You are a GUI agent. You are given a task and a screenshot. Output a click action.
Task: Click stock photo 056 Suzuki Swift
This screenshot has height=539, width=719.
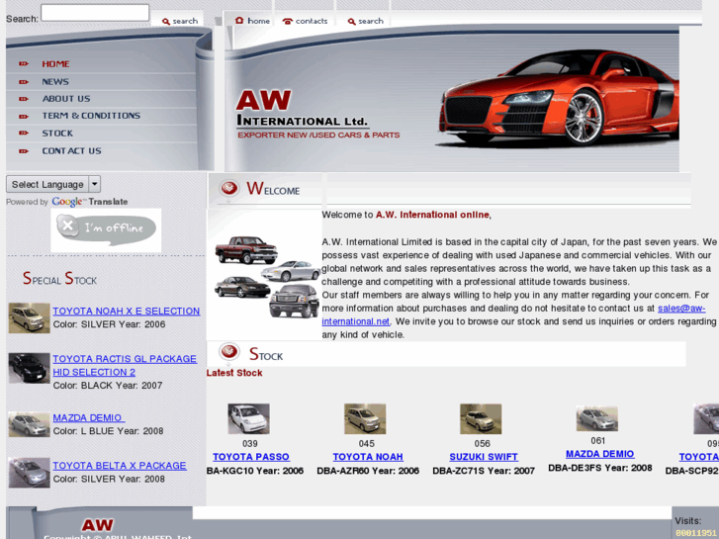pyautogui.click(x=481, y=418)
